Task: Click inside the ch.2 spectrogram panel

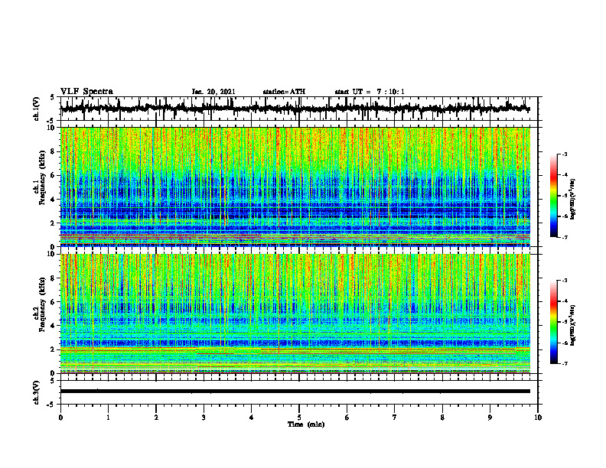Action: tap(295, 314)
